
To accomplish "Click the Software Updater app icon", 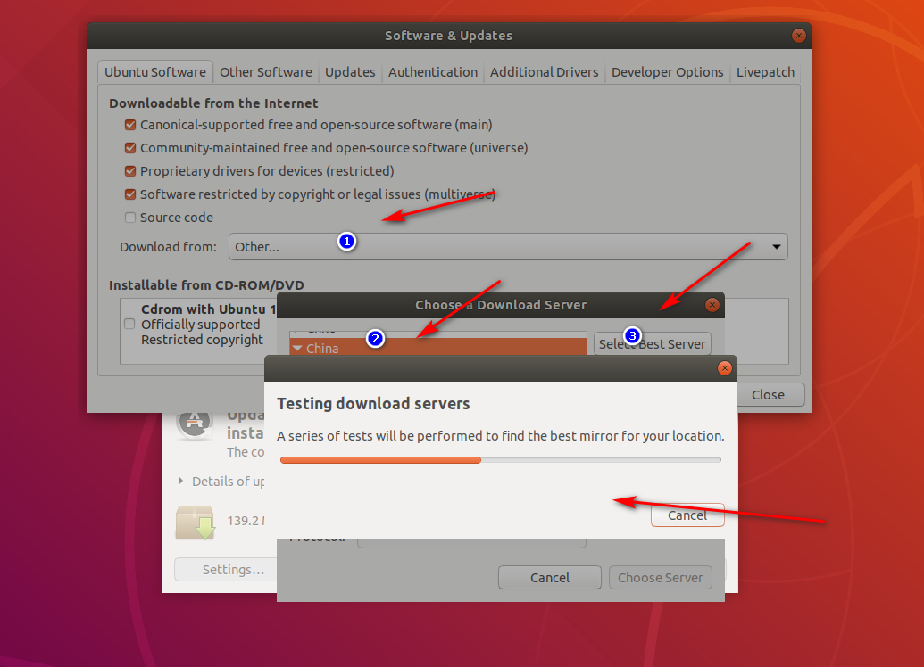I will tap(196, 424).
